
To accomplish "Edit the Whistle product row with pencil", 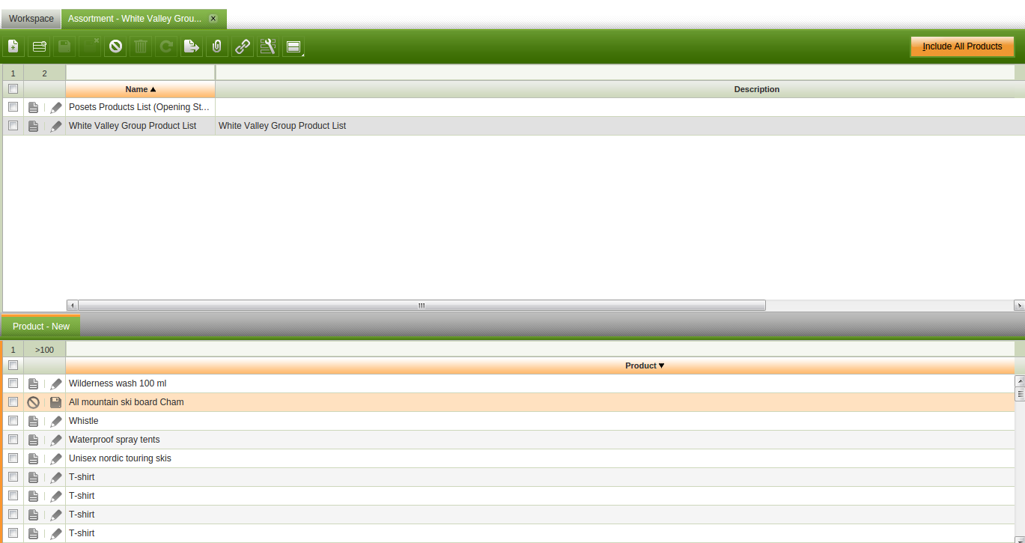I will click(x=55, y=421).
